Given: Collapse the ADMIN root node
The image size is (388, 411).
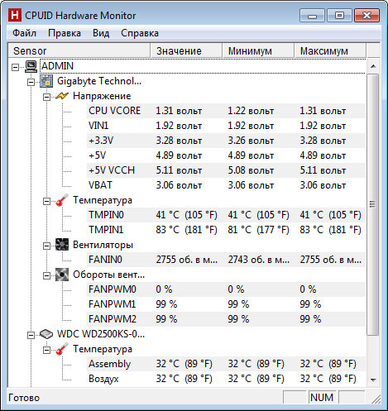Looking at the screenshot, I should (16, 67).
